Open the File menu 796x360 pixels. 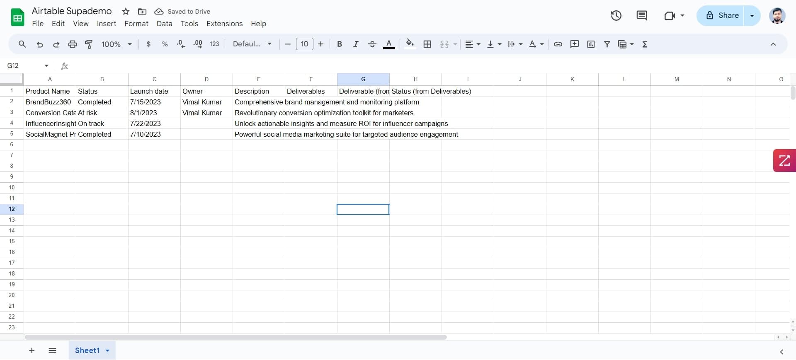coord(38,24)
